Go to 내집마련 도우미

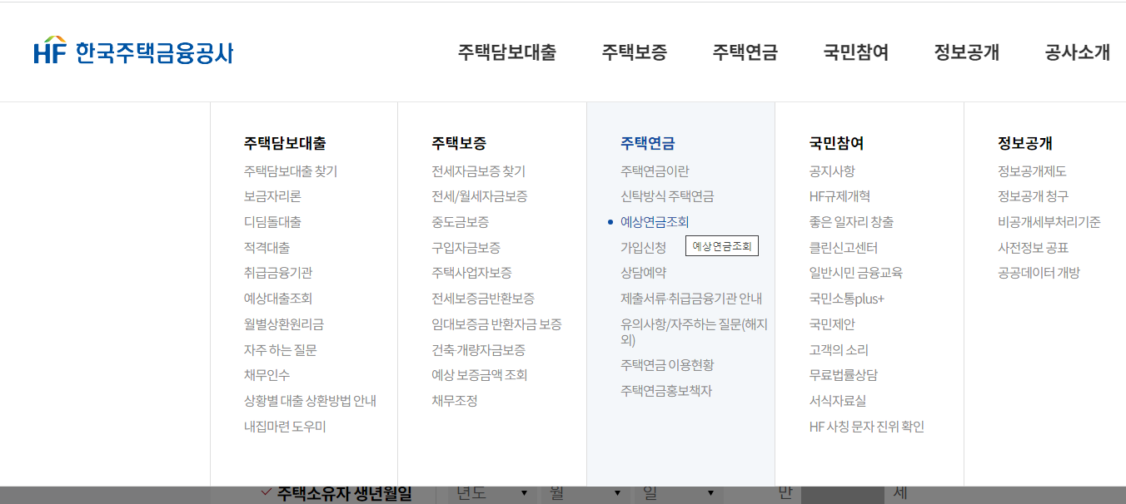click(285, 427)
